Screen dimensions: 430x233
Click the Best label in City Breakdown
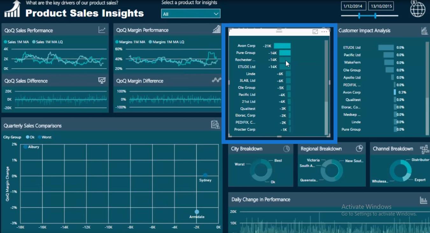point(278,160)
